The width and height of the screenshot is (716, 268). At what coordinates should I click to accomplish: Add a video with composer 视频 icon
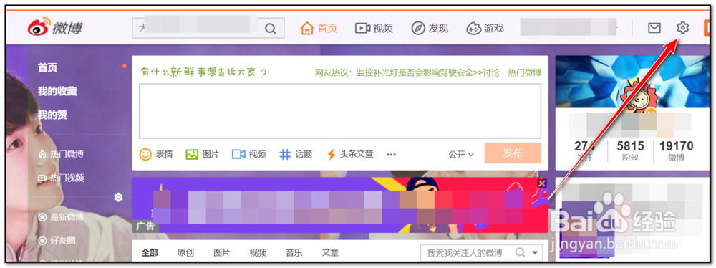click(249, 155)
